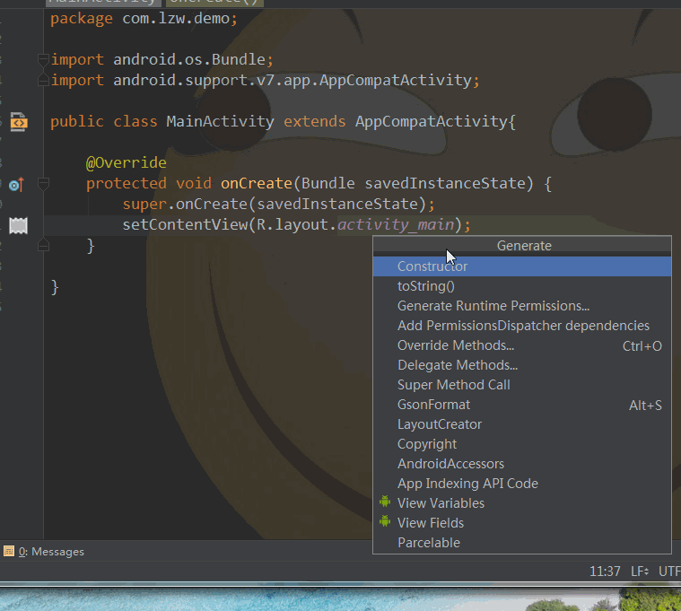Click fold end marker at onCreate closing brace
Image resolution: width=681 pixels, height=611 pixels.
tap(43, 246)
